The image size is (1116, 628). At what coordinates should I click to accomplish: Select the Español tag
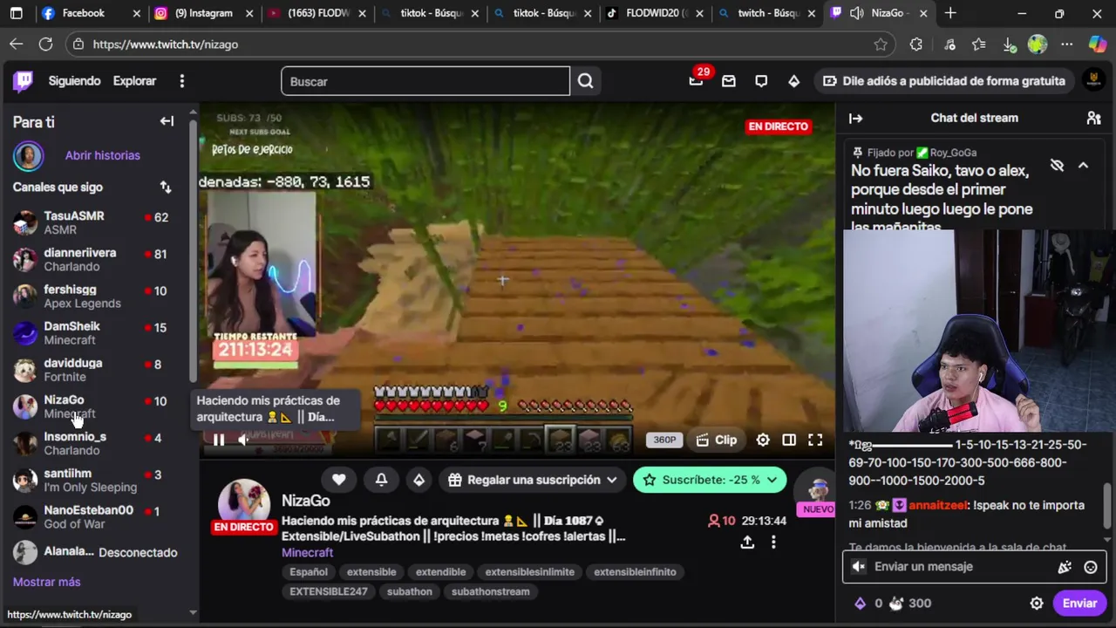[309, 572]
